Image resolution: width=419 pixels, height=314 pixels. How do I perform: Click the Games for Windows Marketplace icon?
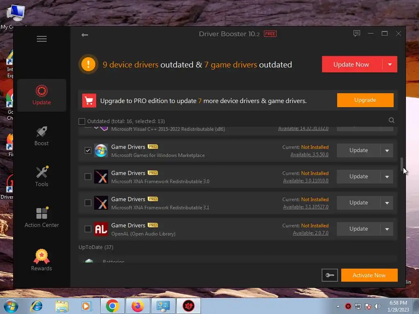click(x=101, y=150)
